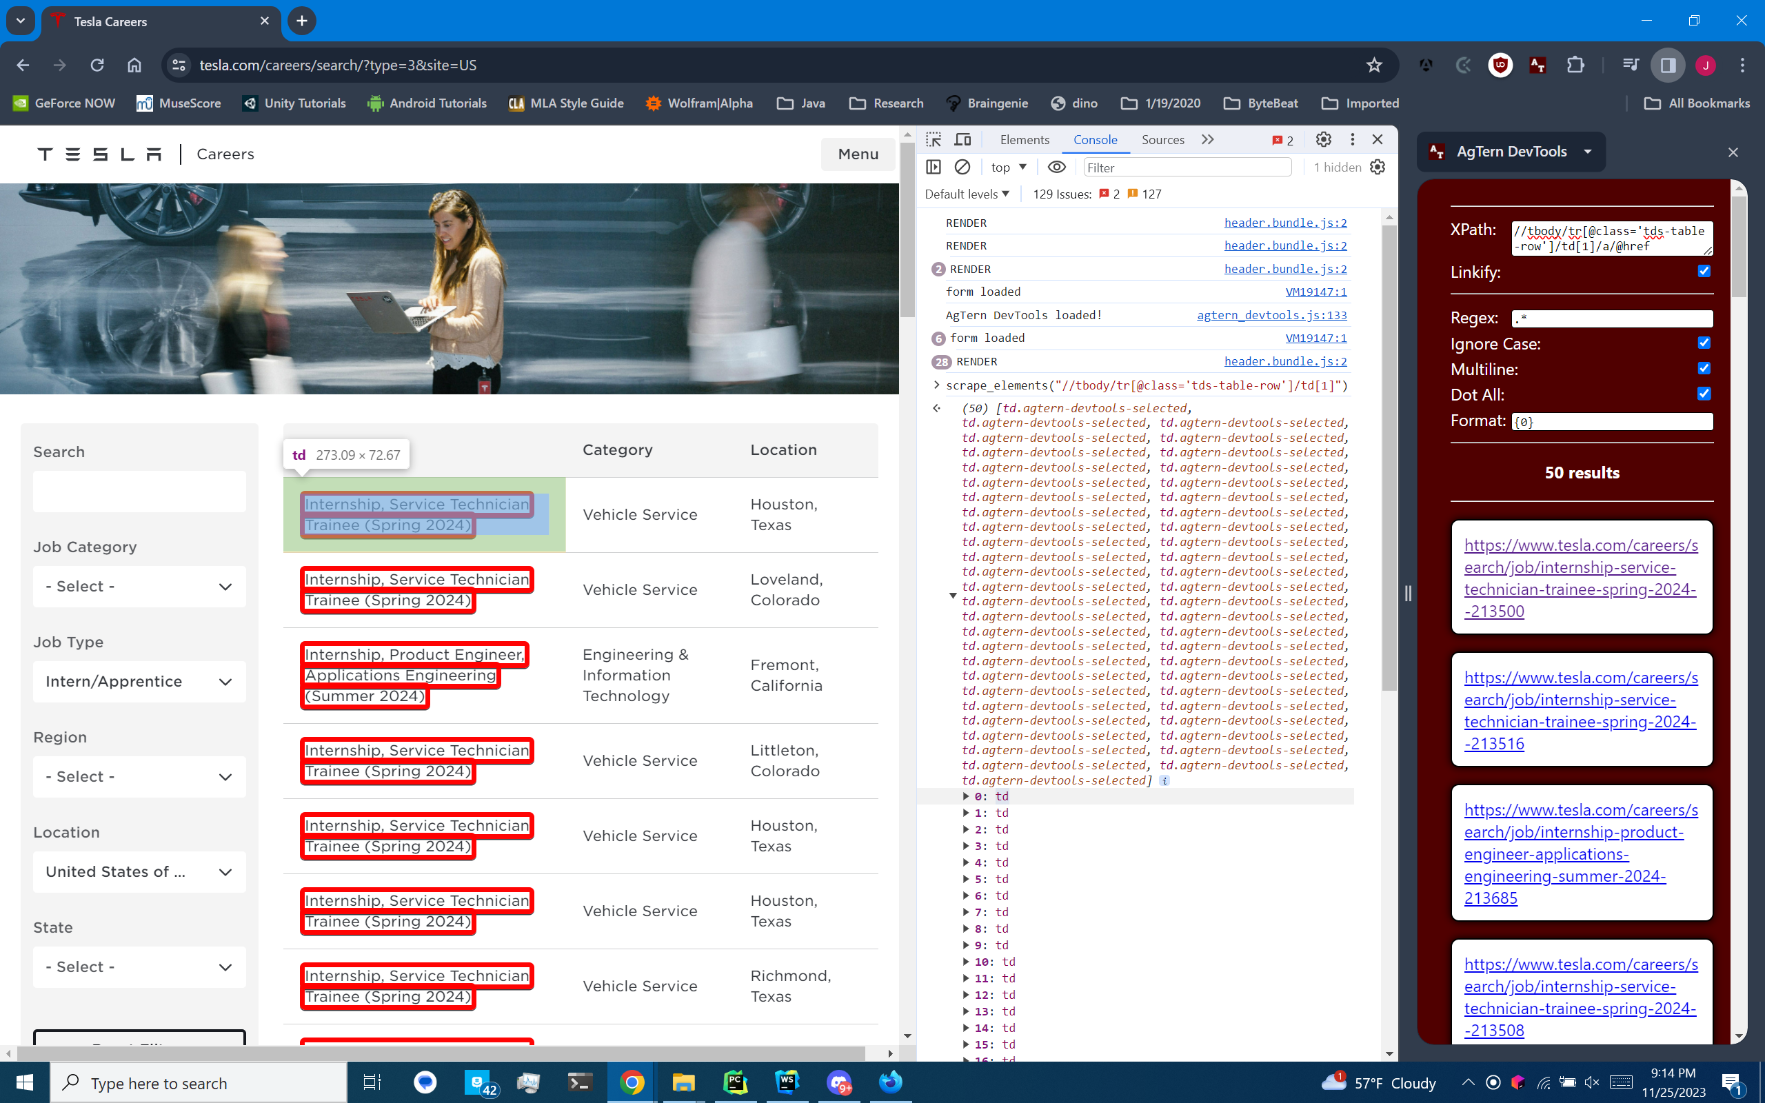Open the DevTools customize three-dot menu
Screen dimensions: 1765x1103
coord(1352,139)
